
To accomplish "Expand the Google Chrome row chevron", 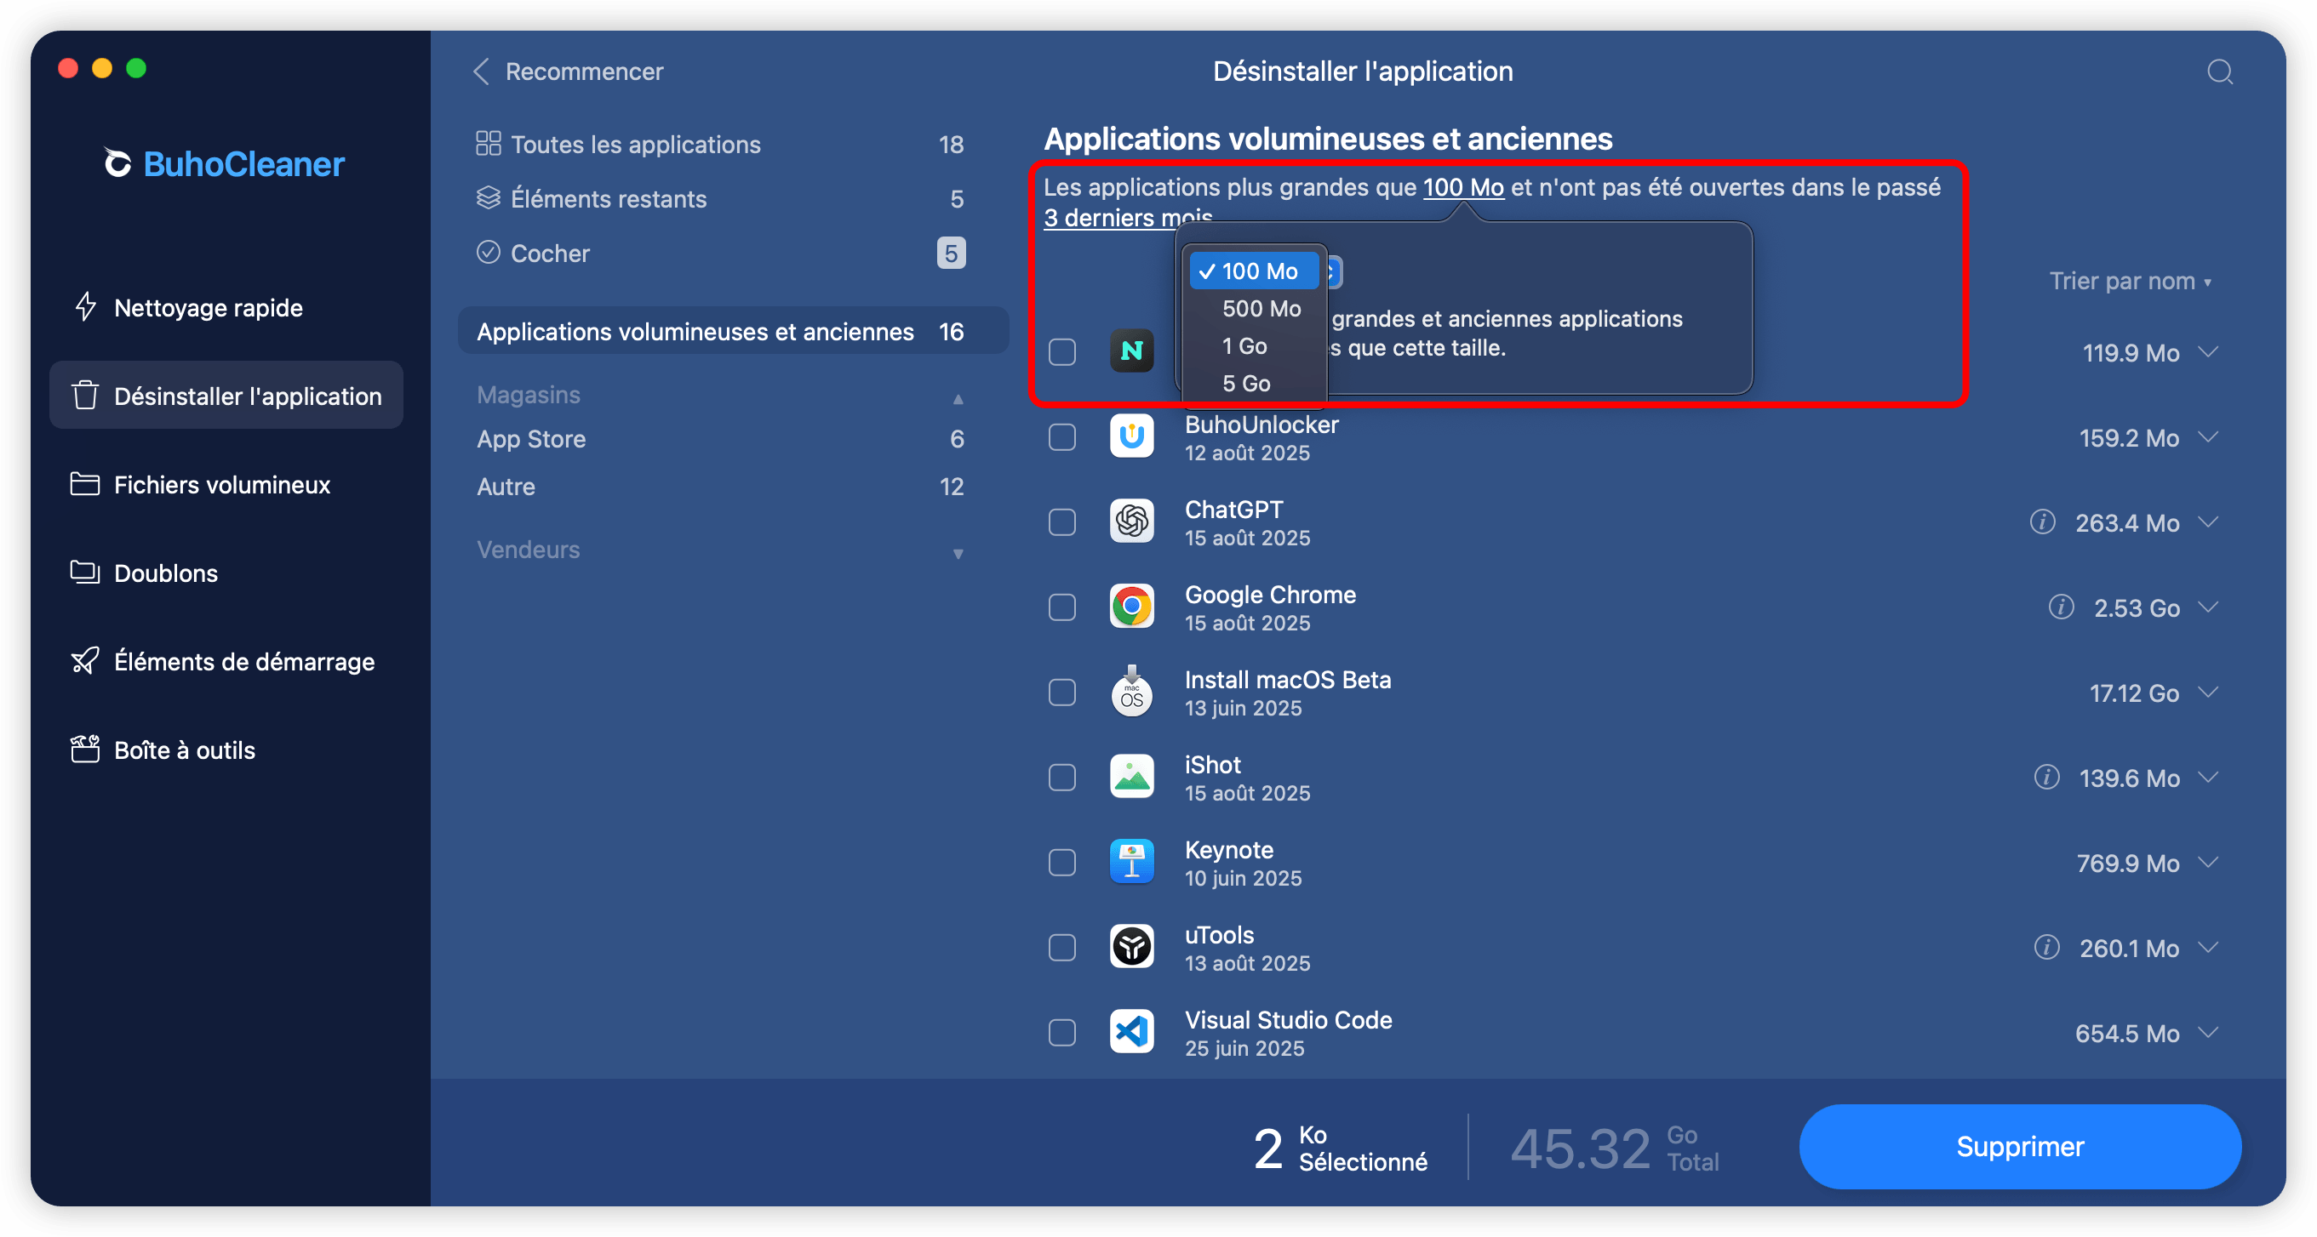I will point(2208,607).
